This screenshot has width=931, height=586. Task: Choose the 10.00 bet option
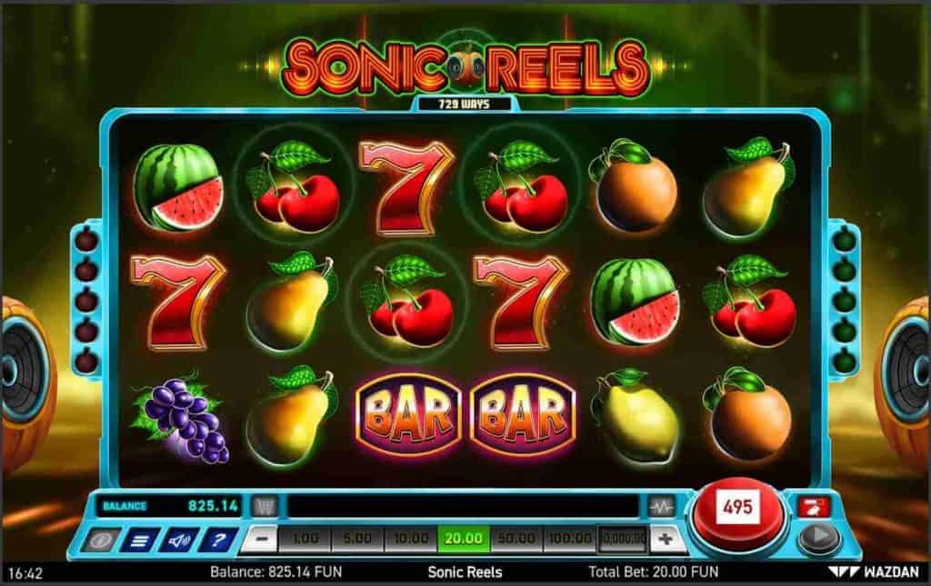[410, 539]
